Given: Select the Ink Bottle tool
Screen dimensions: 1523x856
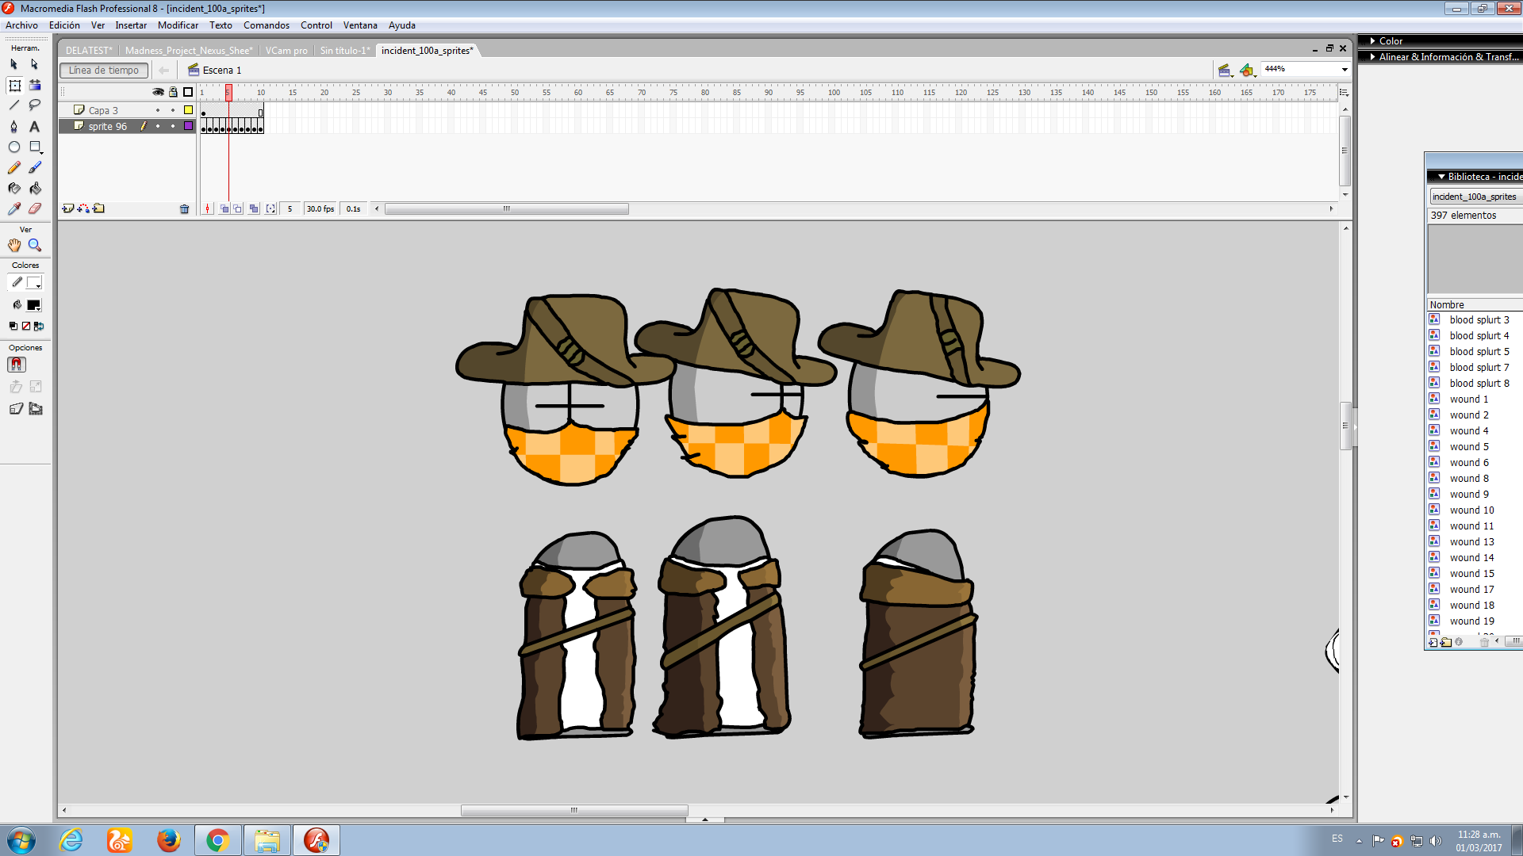Looking at the screenshot, I should click(14, 188).
